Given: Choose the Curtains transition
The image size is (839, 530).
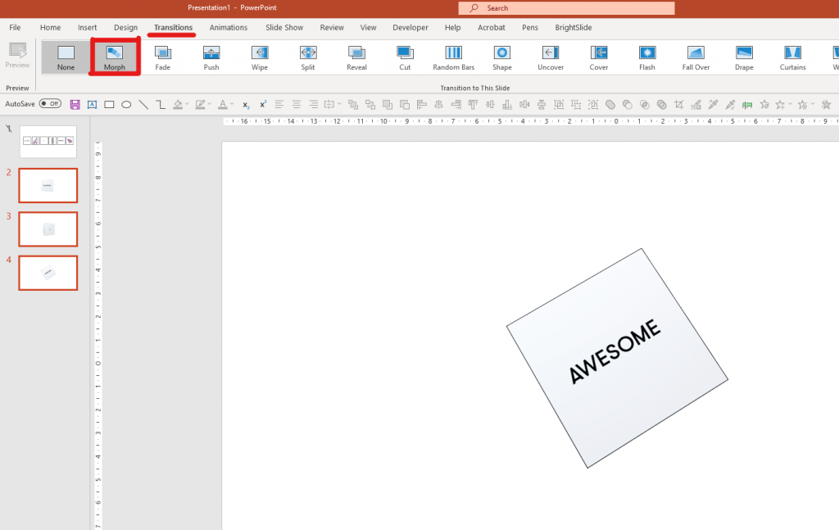Looking at the screenshot, I should click(x=792, y=57).
